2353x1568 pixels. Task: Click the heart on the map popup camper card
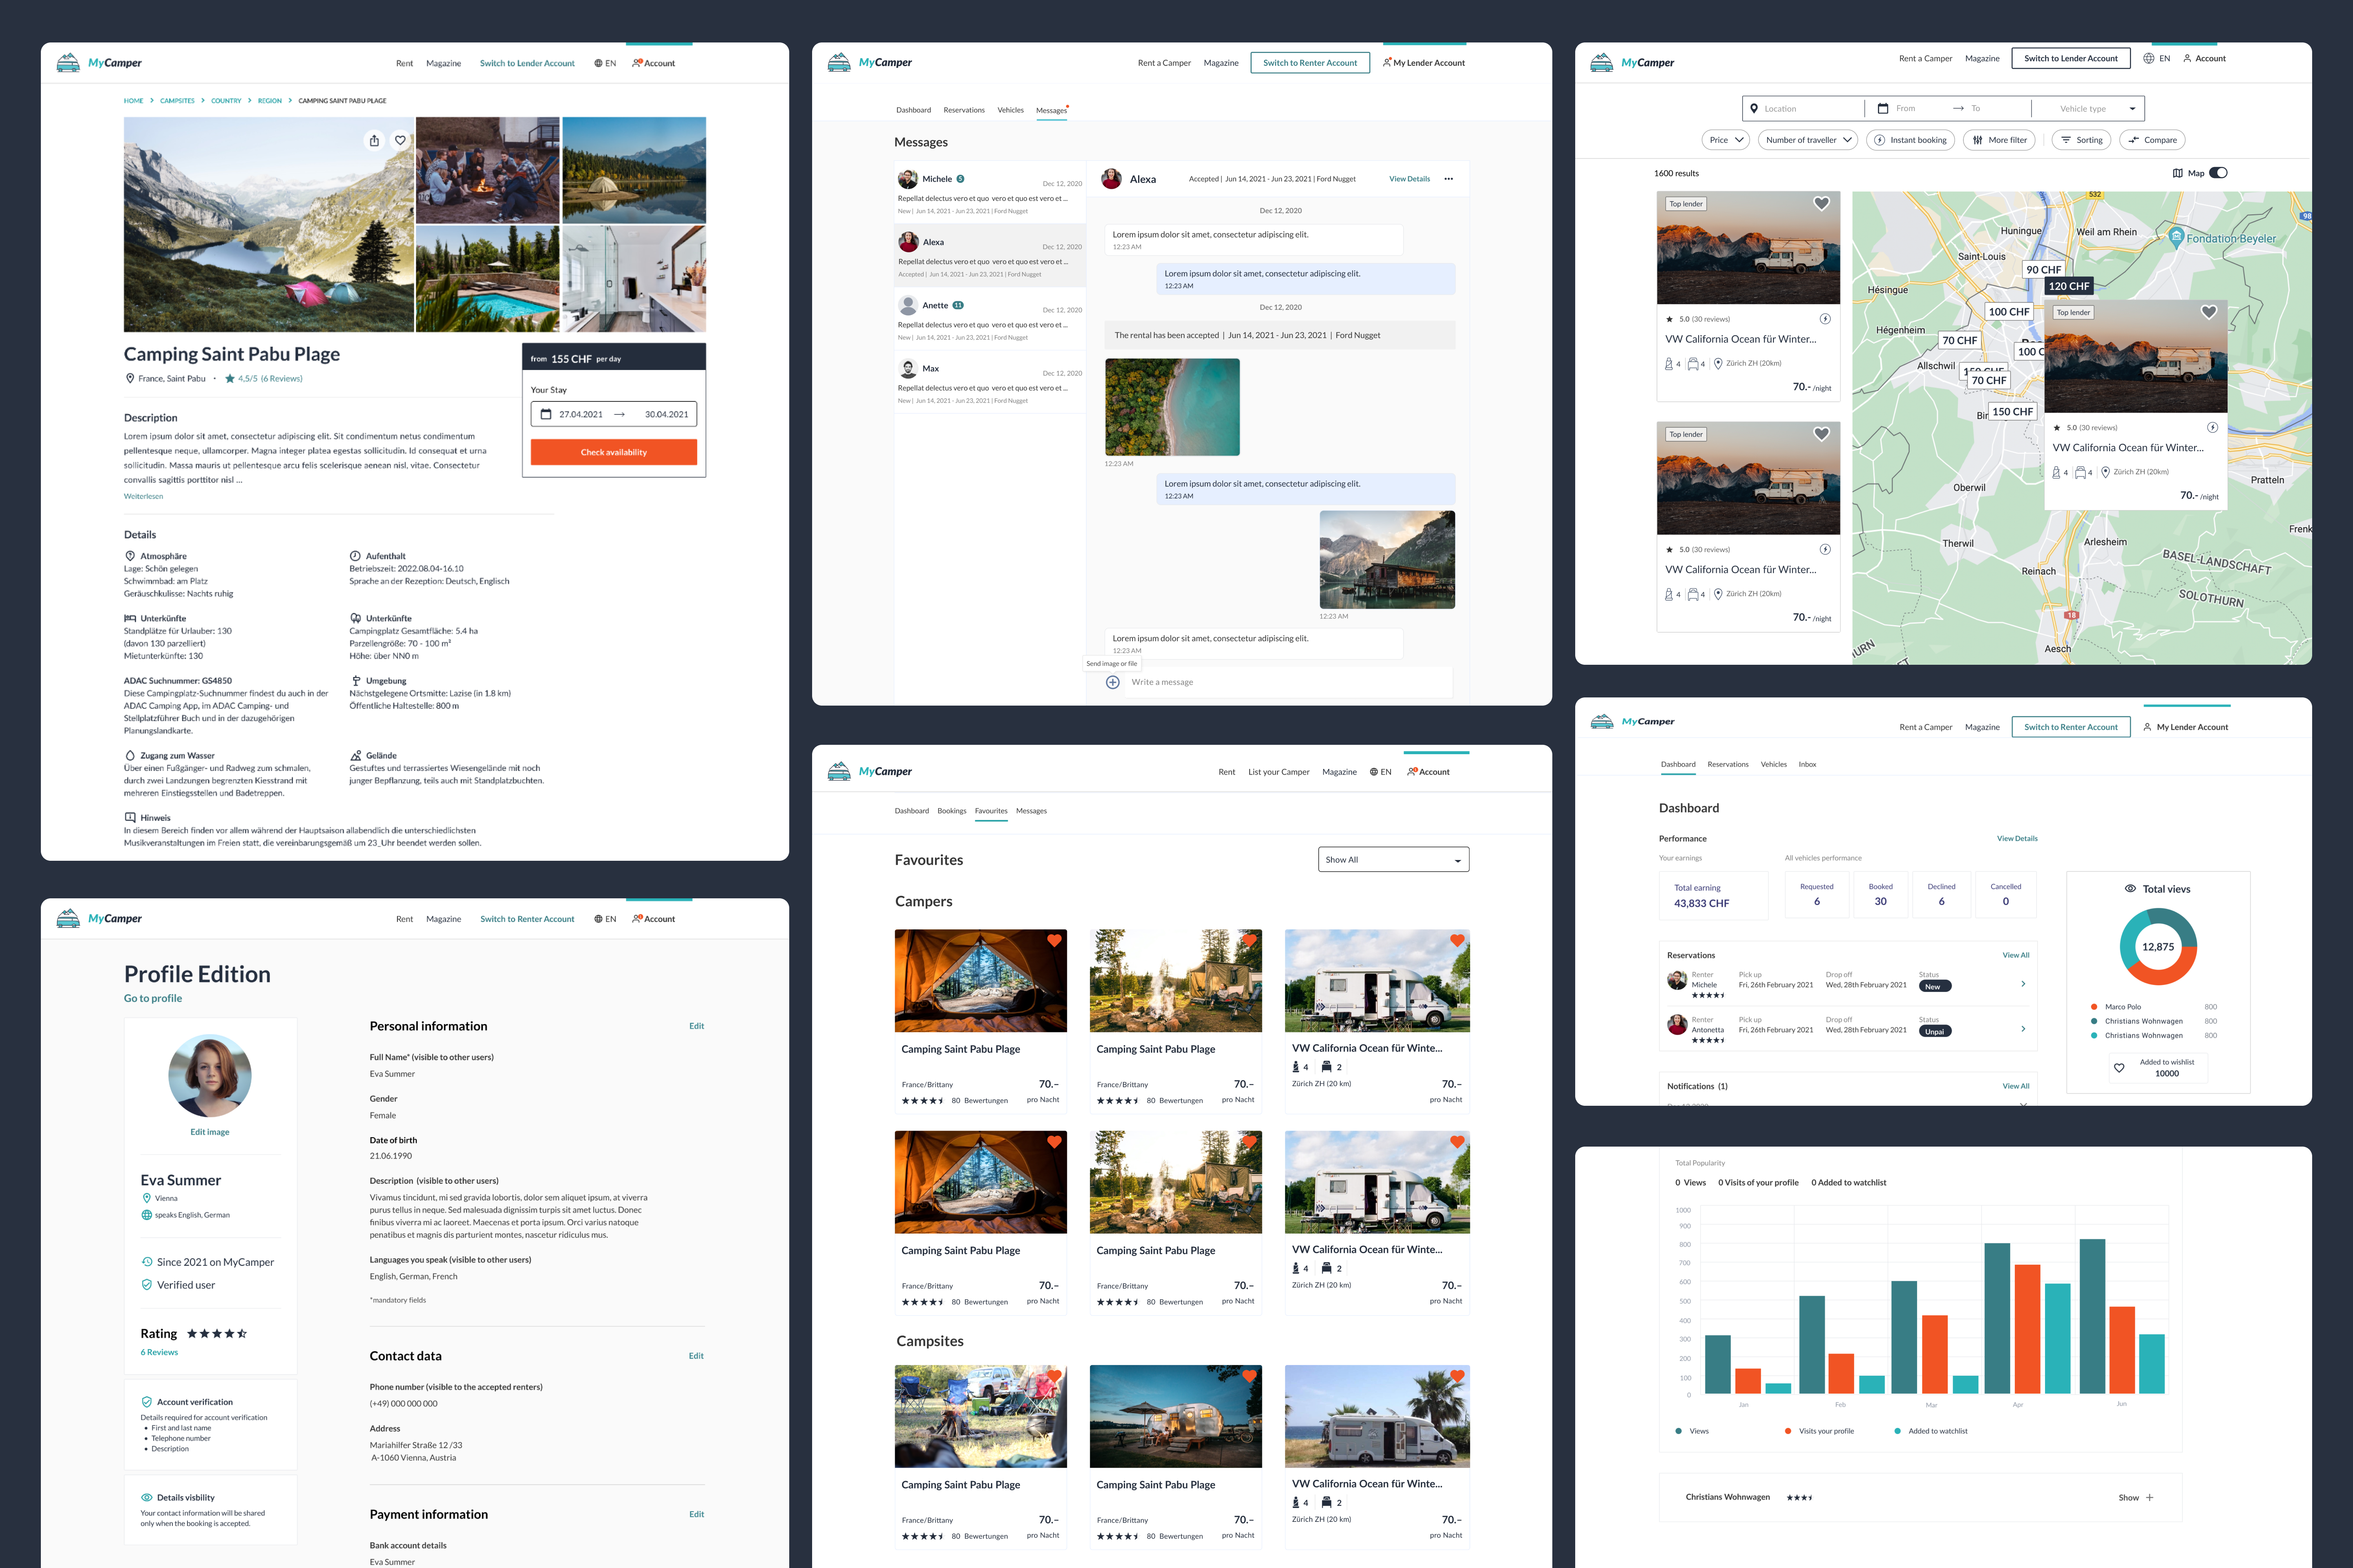[x=2209, y=312]
